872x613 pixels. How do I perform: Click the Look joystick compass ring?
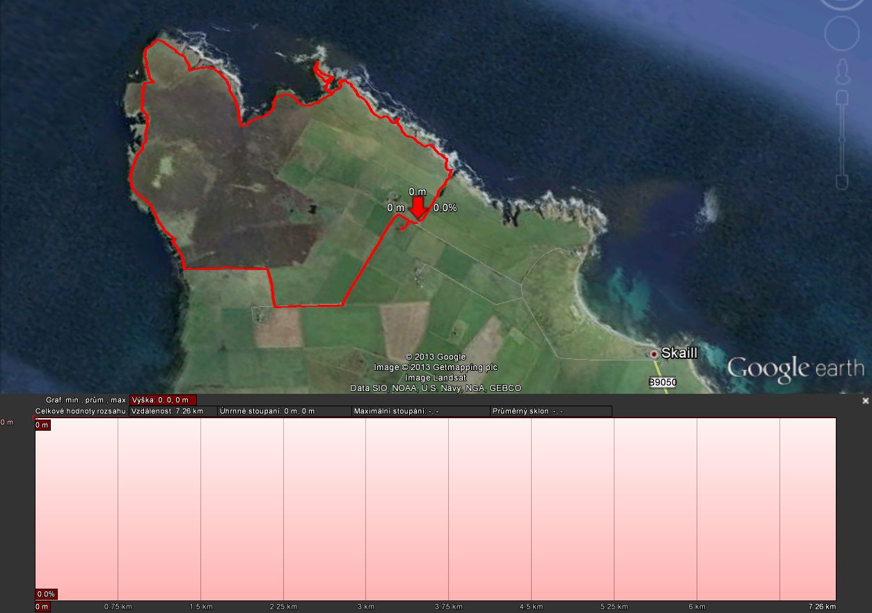point(842,3)
